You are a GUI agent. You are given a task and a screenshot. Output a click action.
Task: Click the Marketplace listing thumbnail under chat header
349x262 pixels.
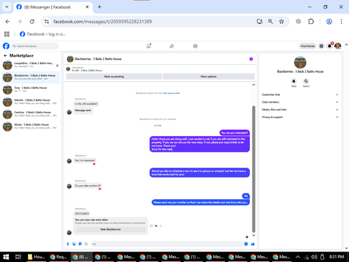pyautogui.click(x=68, y=69)
